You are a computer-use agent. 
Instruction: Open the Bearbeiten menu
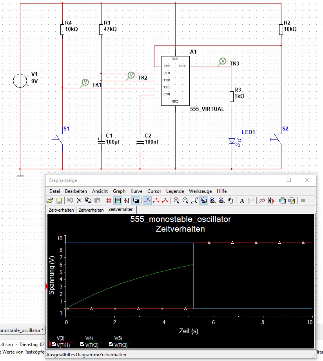76,191
